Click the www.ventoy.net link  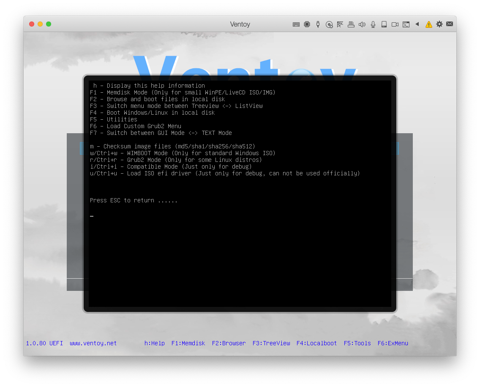point(93,343)
